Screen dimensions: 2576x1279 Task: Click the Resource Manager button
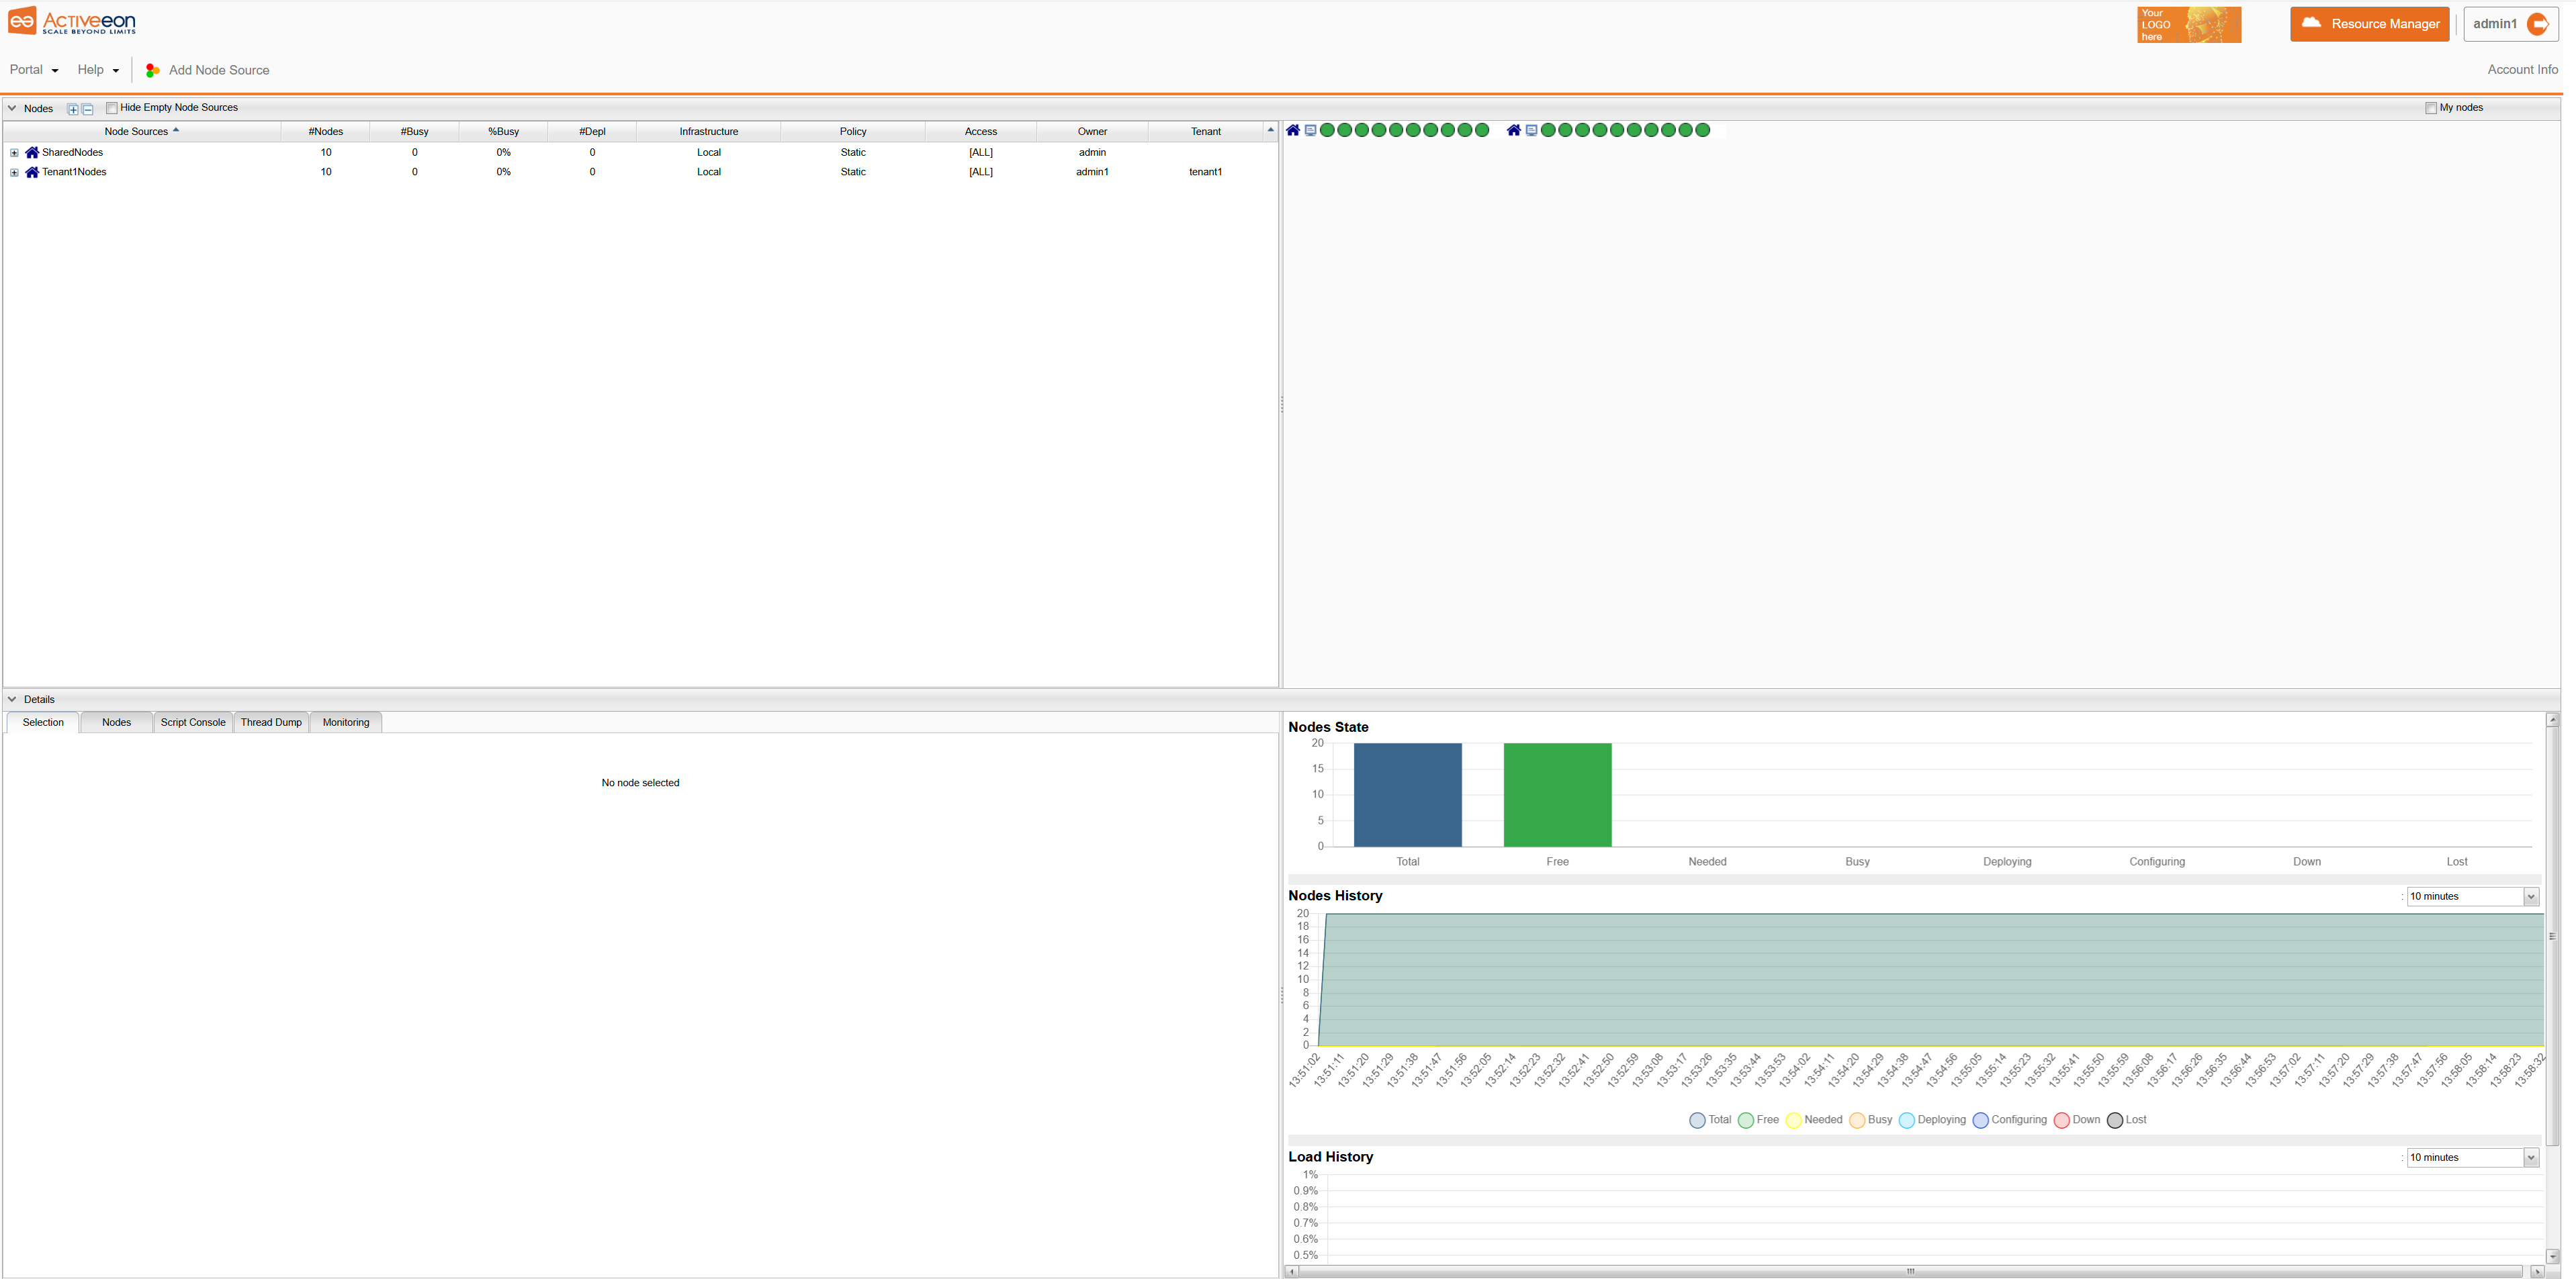[x=2369, y=24]
